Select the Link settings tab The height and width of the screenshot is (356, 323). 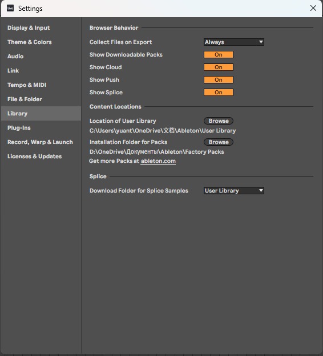coord(13,71)
